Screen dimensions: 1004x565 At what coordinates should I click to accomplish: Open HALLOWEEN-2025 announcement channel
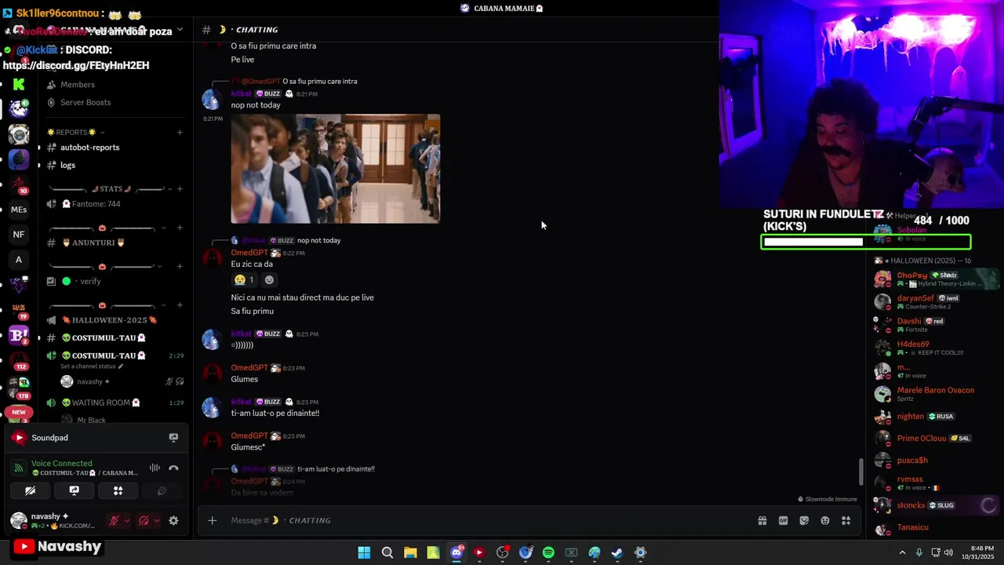pyautogui.click(x=114, y=320)
